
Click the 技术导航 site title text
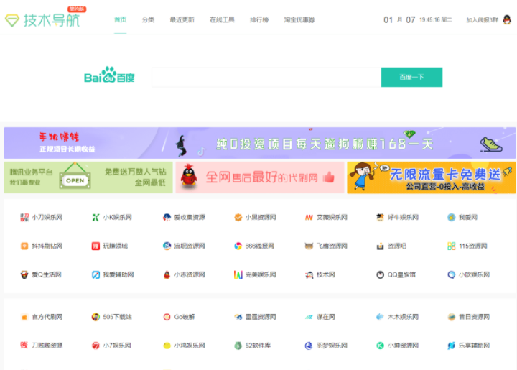pos(52,20)
